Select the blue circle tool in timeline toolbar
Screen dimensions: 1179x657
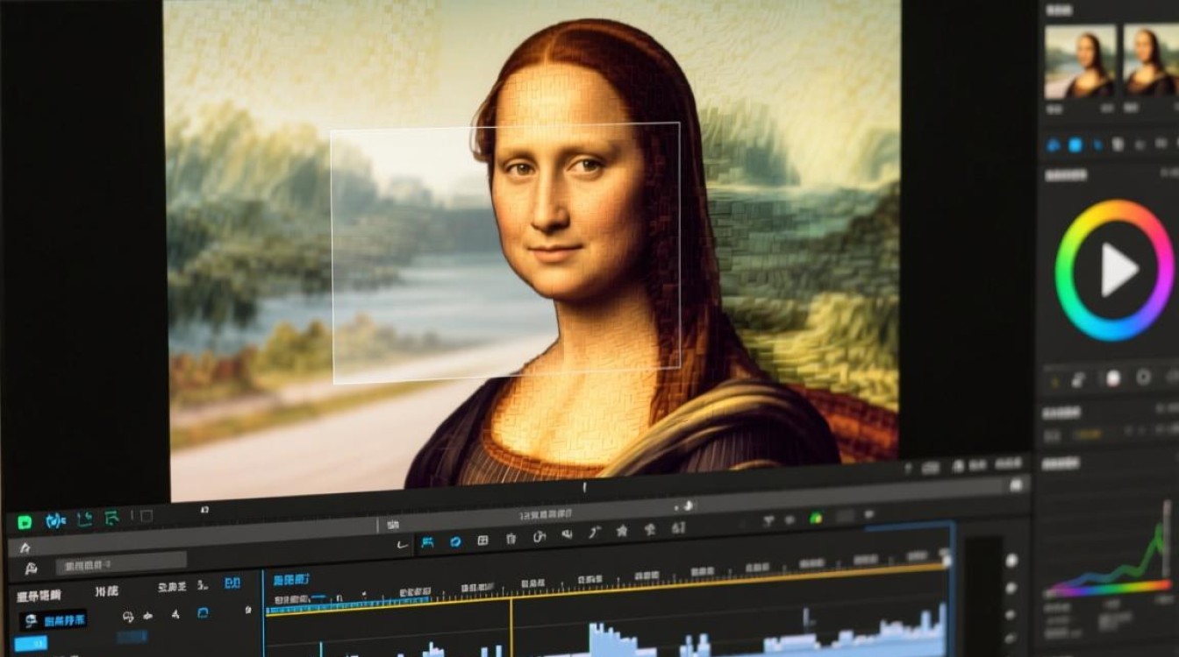point(455,541)
